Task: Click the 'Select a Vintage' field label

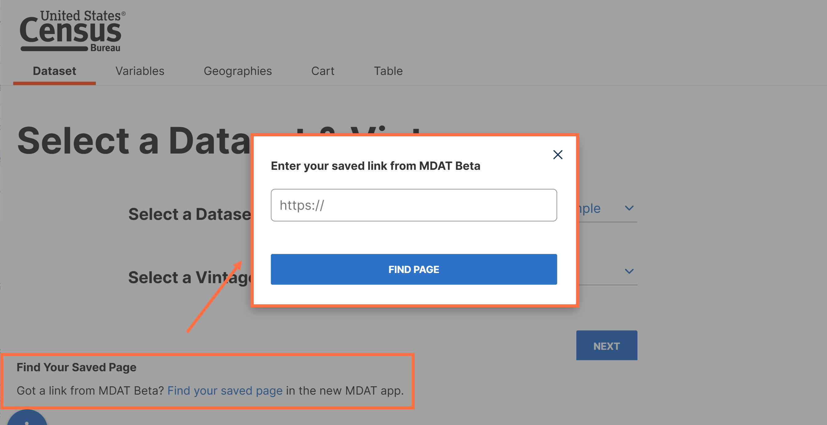Action: pyautogui.click(x=190, y=277)
